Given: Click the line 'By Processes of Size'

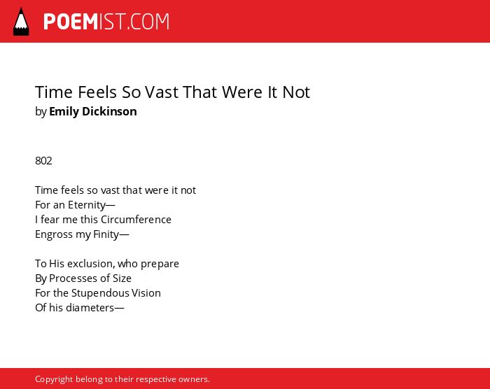Looking at the screenshot, I should pyautogui.click(x=83, y=278).
